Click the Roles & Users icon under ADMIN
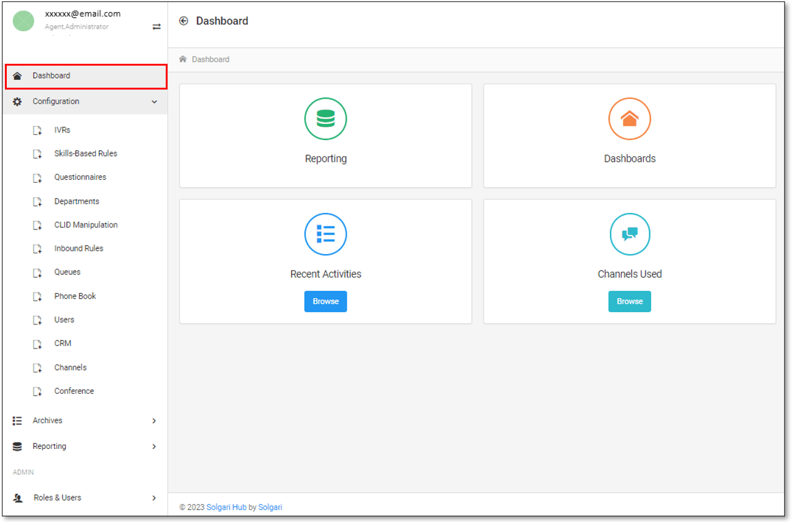Image resolution: width=793 pixels, height=522 pixels. 17,497
